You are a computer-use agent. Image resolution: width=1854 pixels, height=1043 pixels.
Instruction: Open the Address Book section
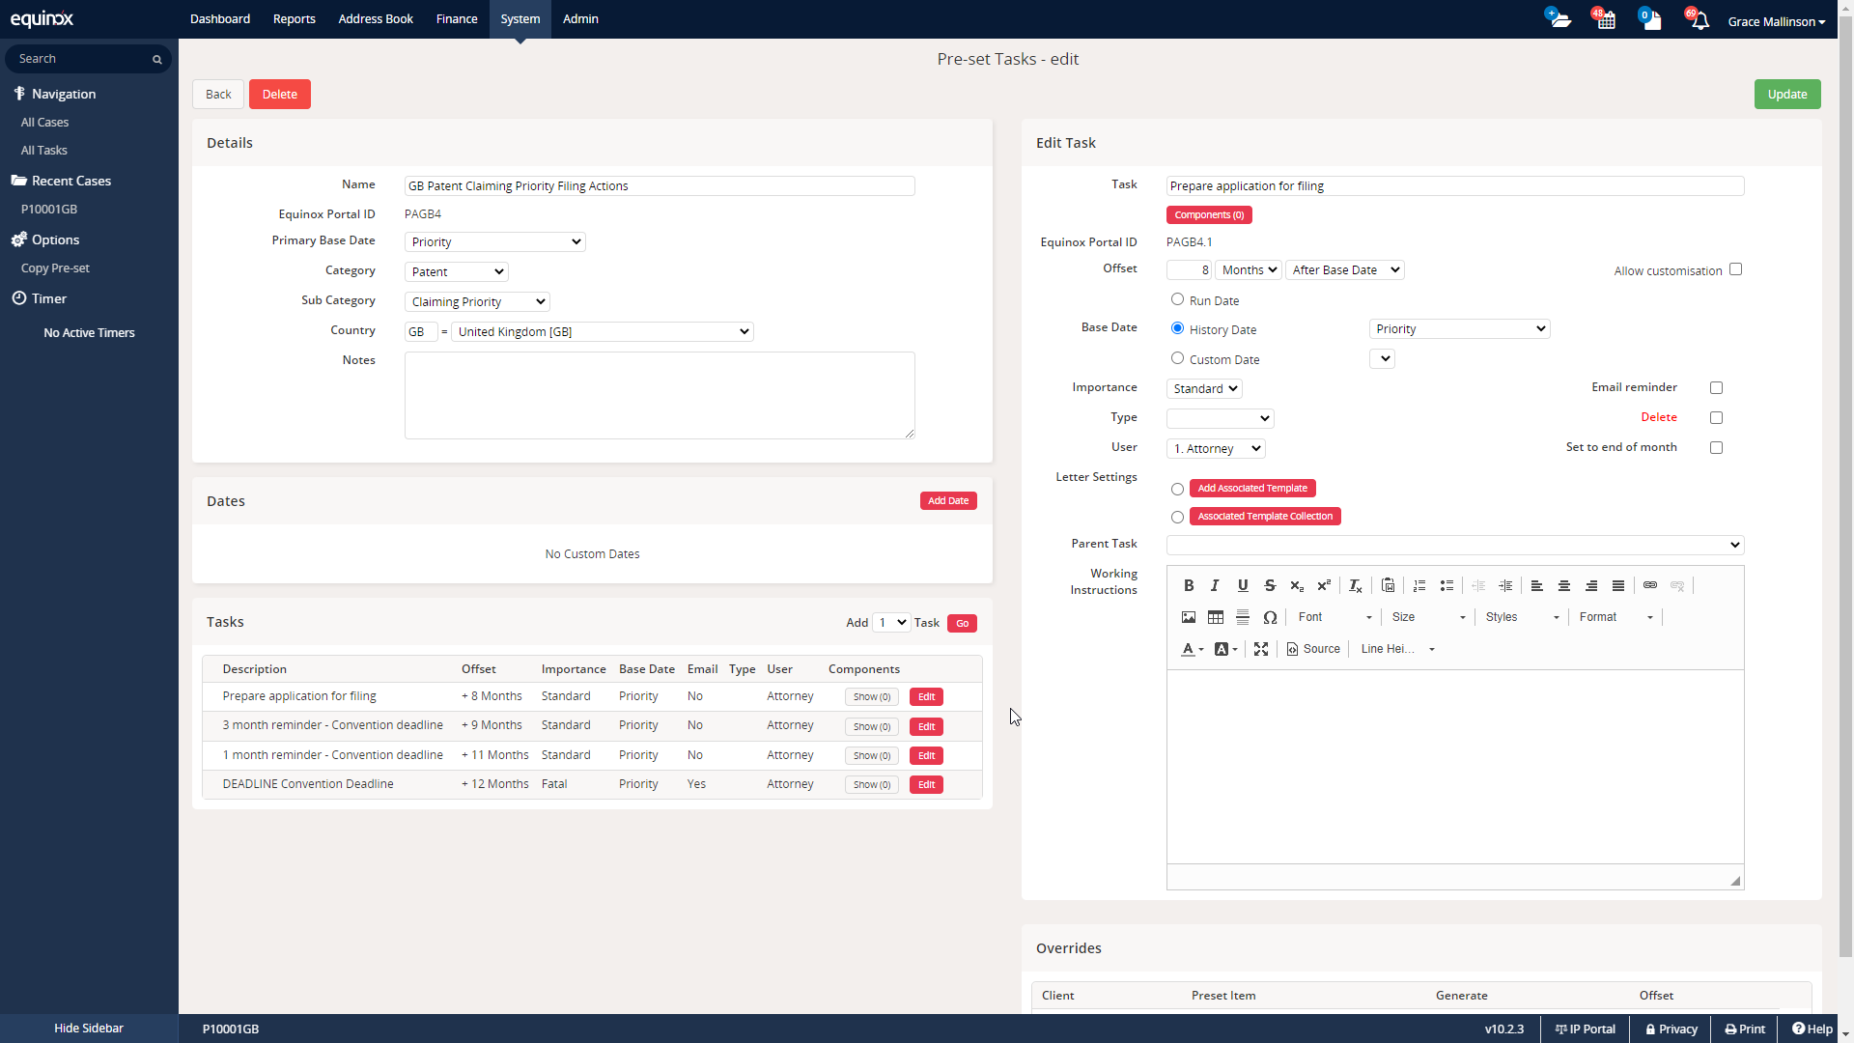(x=376, y=18)
